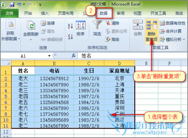Open the 排序 sort dialog
Image resolution: width=188 pixels, height=138 pixels.
(x=80, y=28)
